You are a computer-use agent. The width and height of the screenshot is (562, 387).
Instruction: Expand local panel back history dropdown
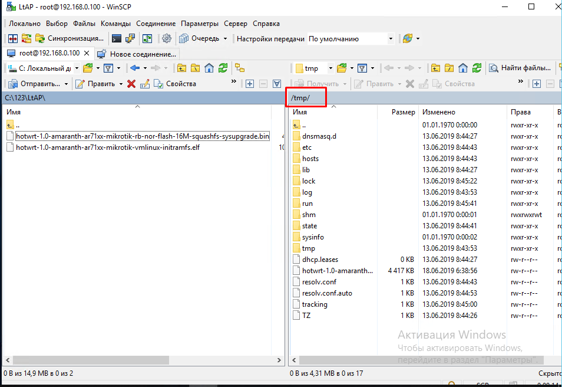(x=145, y=68)
